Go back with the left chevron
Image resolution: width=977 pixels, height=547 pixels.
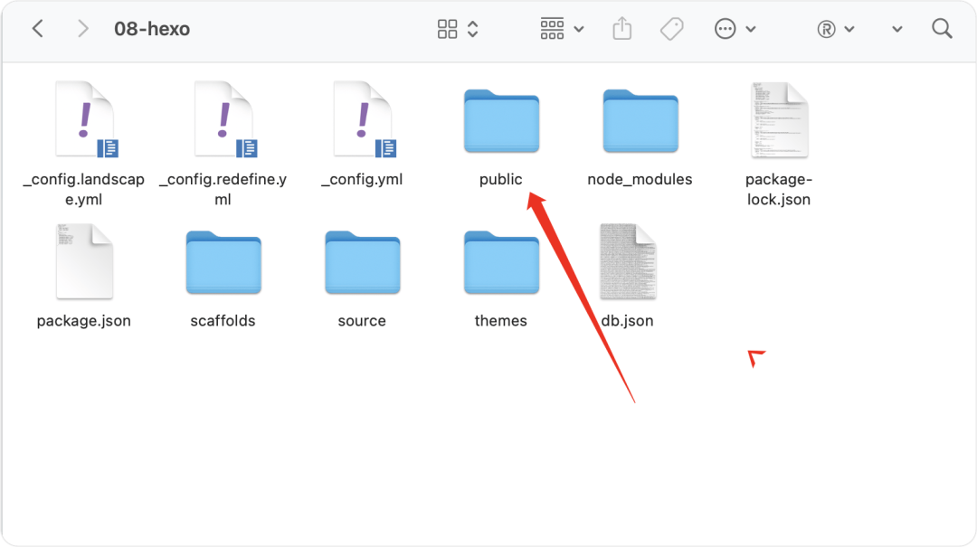coord(38,29)
